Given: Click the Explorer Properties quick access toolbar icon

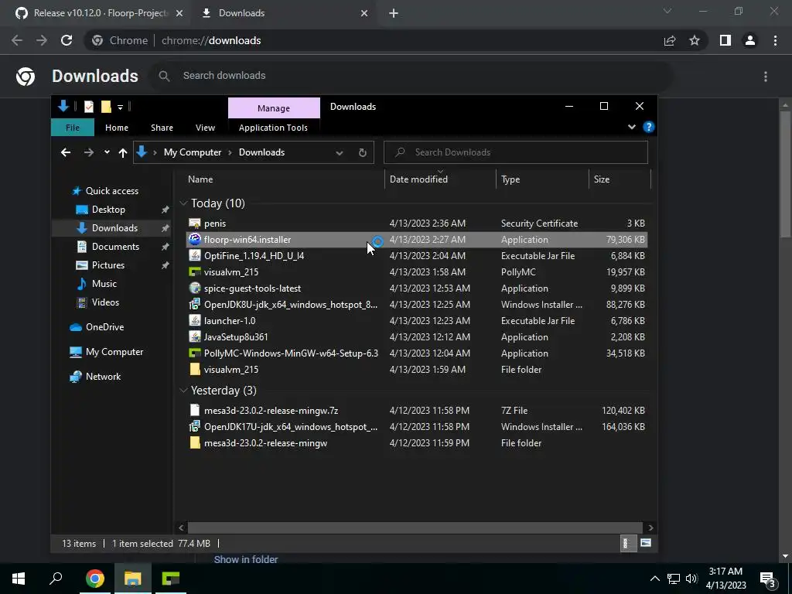Looking at the screenshot, I should click(89, 107).
